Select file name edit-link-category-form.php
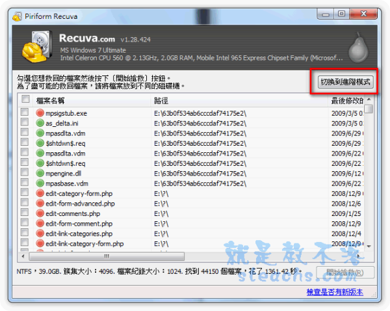 pyautogui.click(x=84, y=243)
